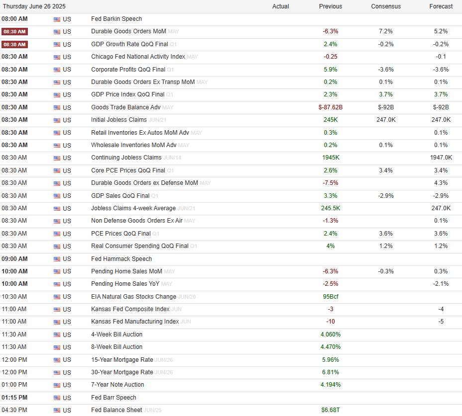Open Durable Goods Orders ex Defense MoM
The image size is (462, 416).
click(x=144, y=183)
